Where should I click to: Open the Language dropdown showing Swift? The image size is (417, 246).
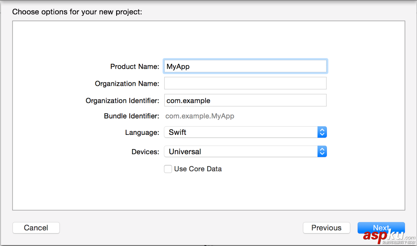click(x=240, y=132)
